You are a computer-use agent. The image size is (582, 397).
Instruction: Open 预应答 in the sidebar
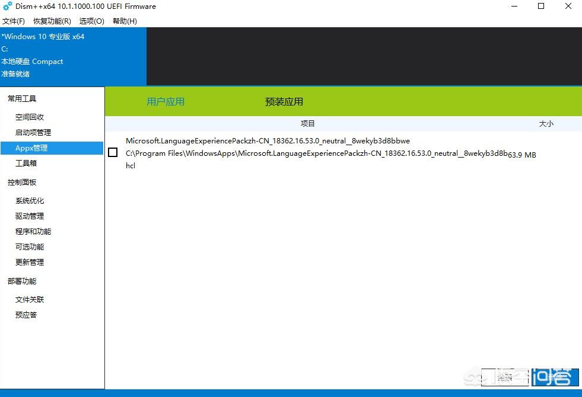point(26,315)
